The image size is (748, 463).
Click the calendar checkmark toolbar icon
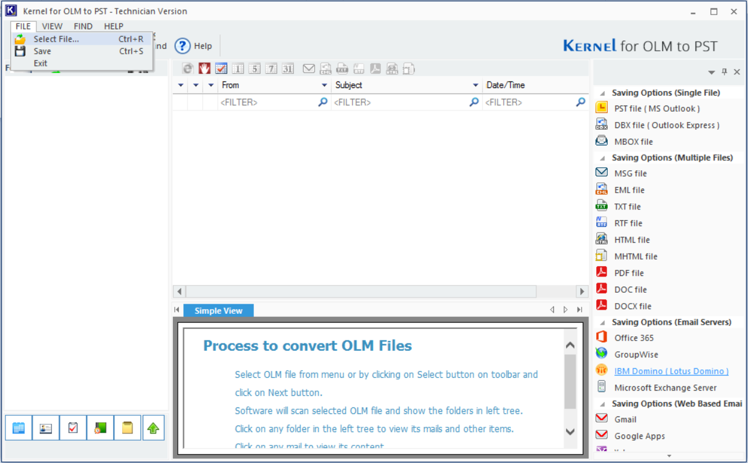tap(221, 69)
